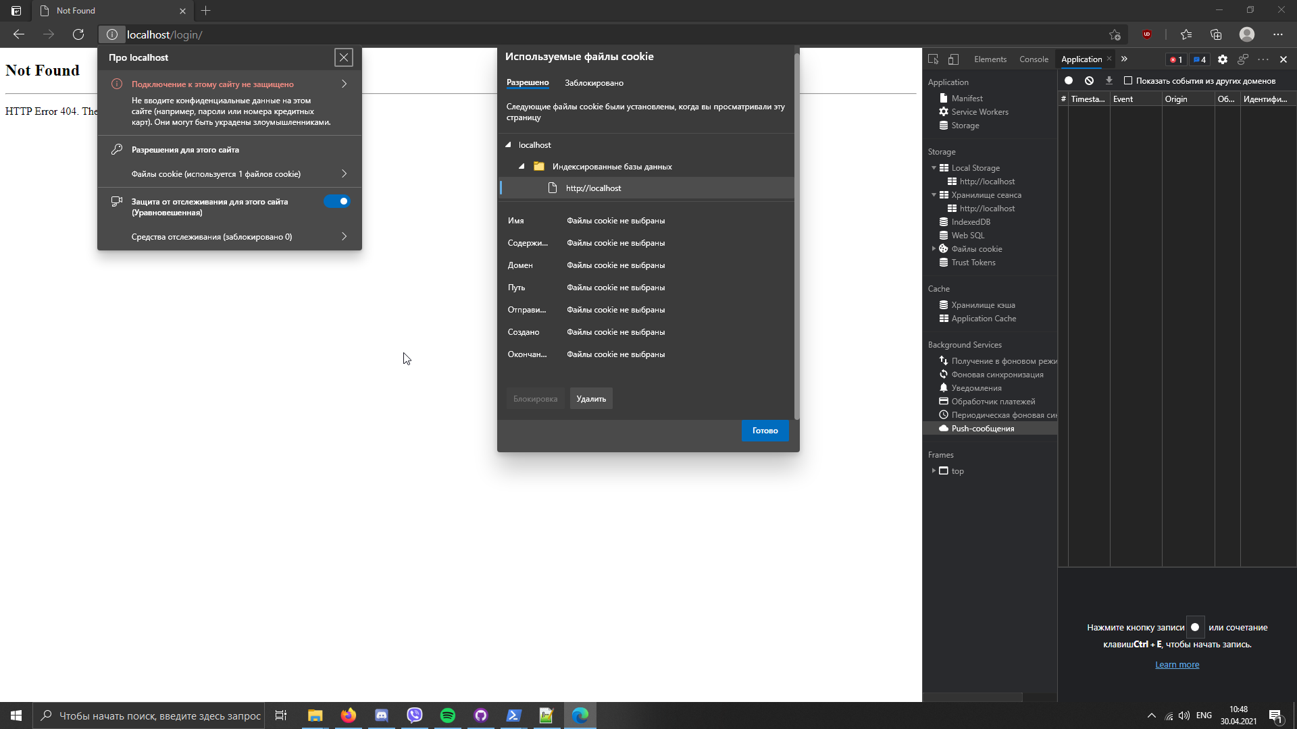Disable tracking protection for this site
The width and height of the screenshot is (1297, 729).
[x=337, y=201]
